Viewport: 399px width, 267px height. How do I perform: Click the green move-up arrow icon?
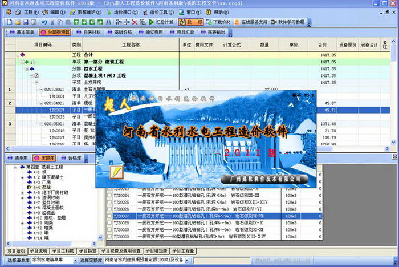(76, 22)
